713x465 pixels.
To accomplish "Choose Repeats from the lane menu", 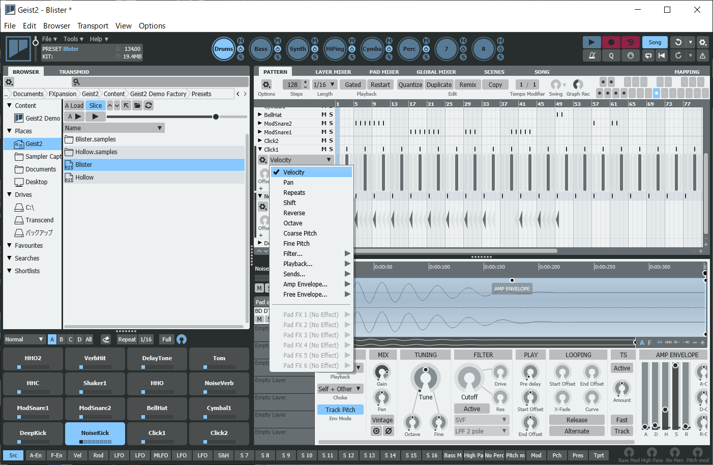I will (311, 193).
